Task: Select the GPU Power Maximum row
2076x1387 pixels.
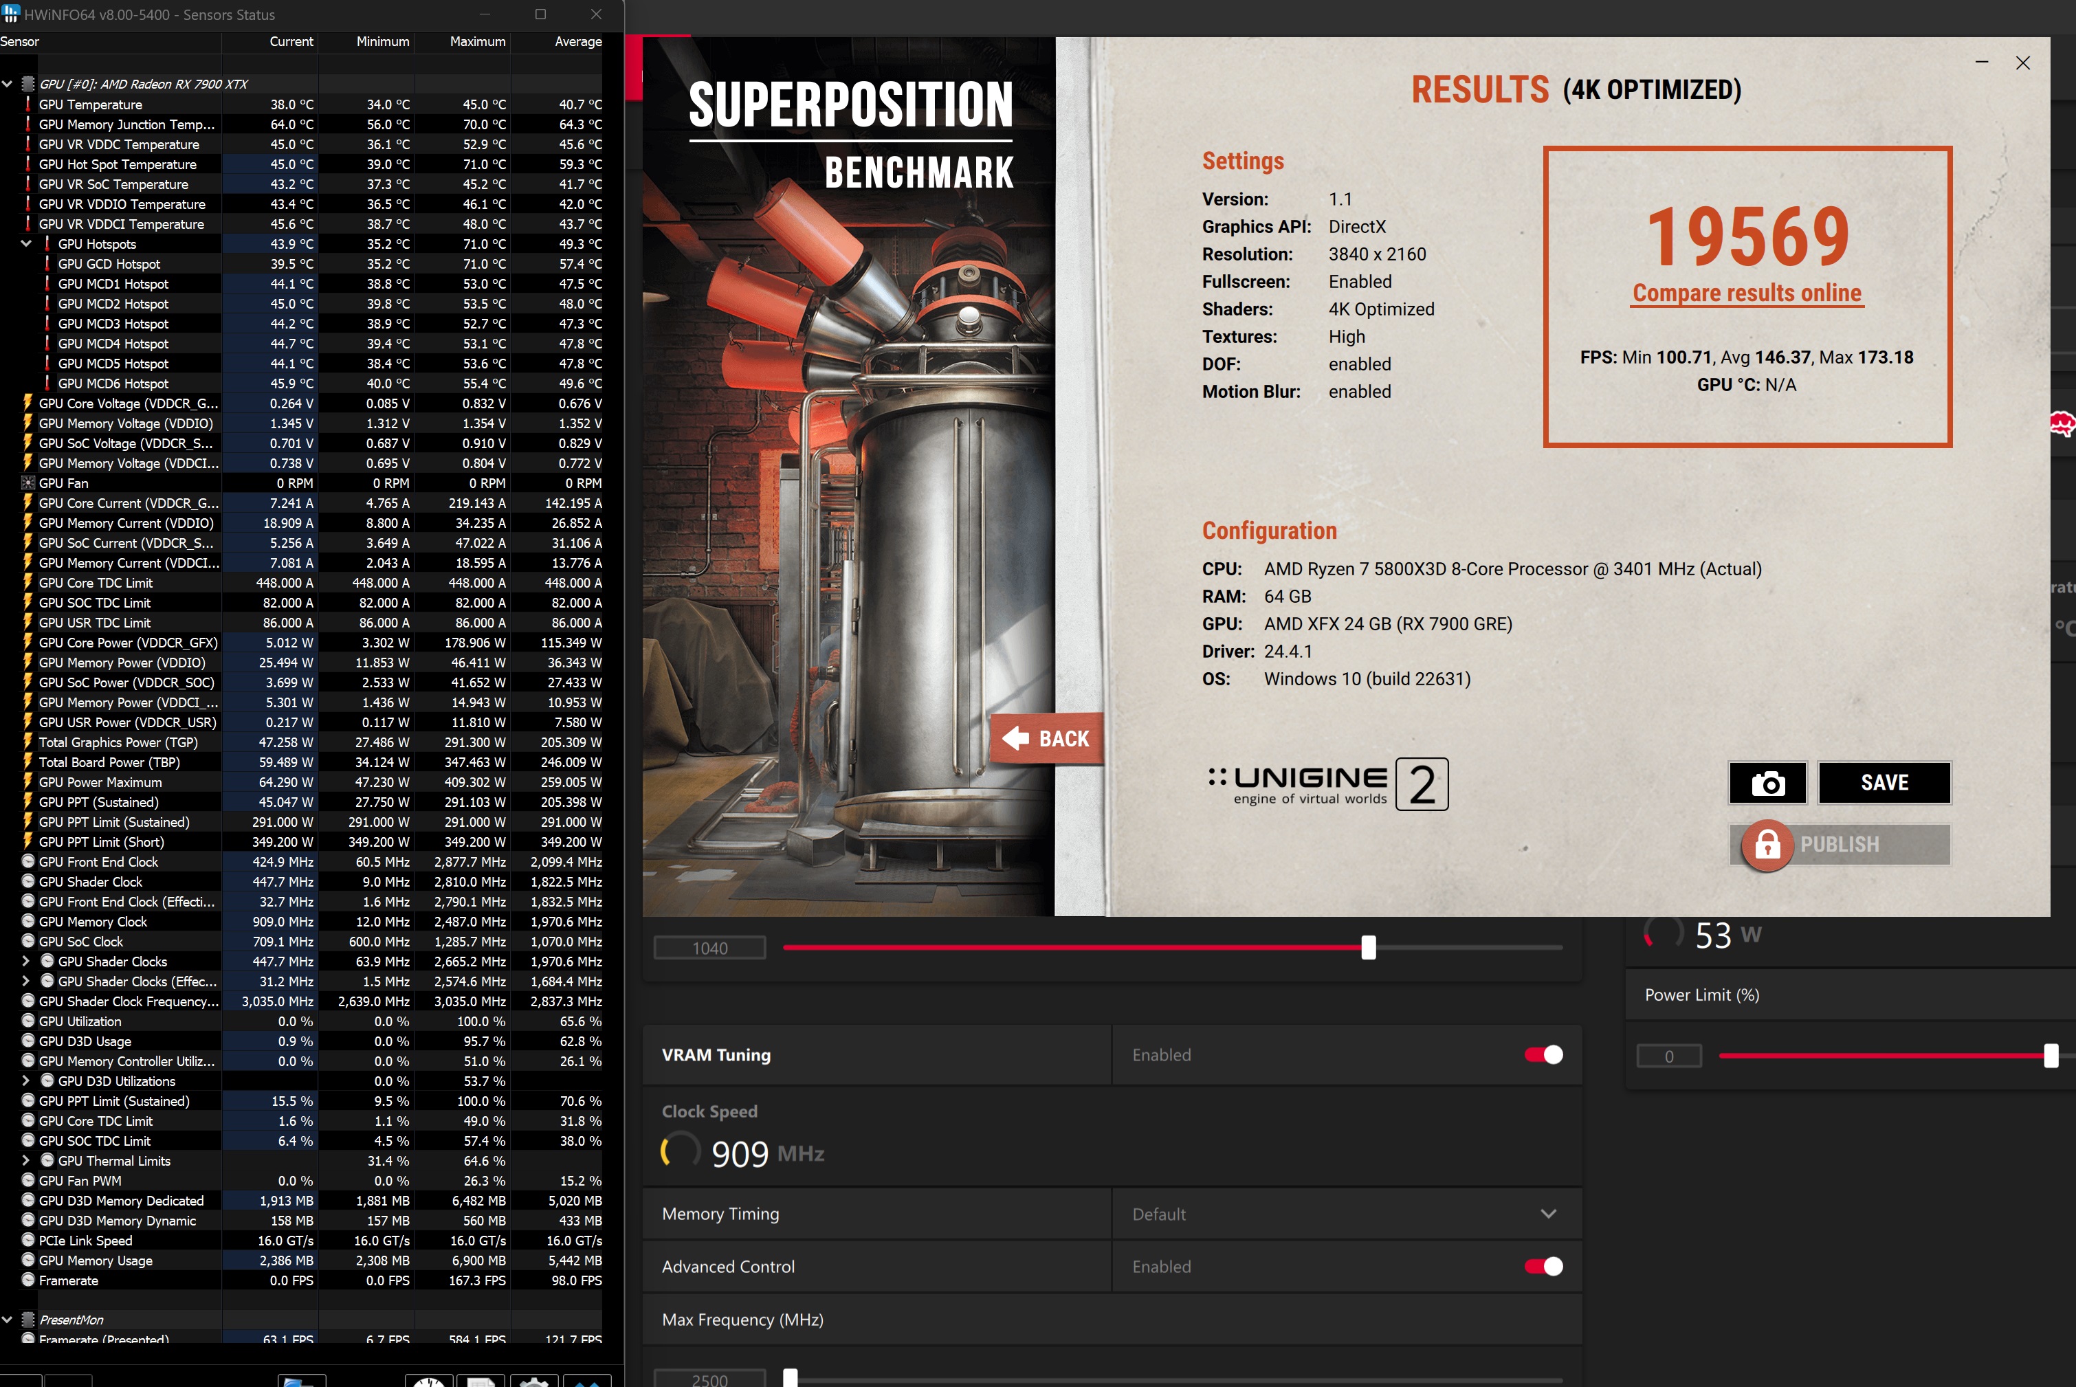Action: [300, 782]
